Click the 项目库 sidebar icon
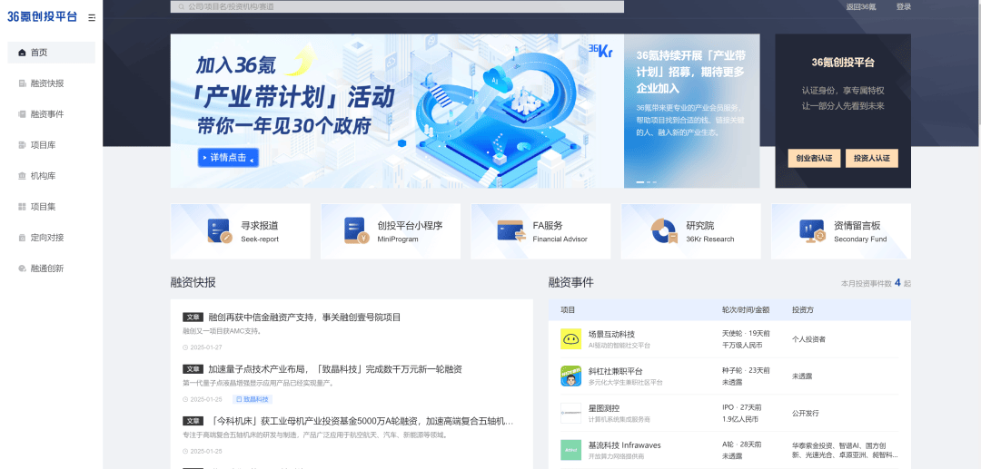This screenshot has width=981, height=469. [x=23, y=145]
